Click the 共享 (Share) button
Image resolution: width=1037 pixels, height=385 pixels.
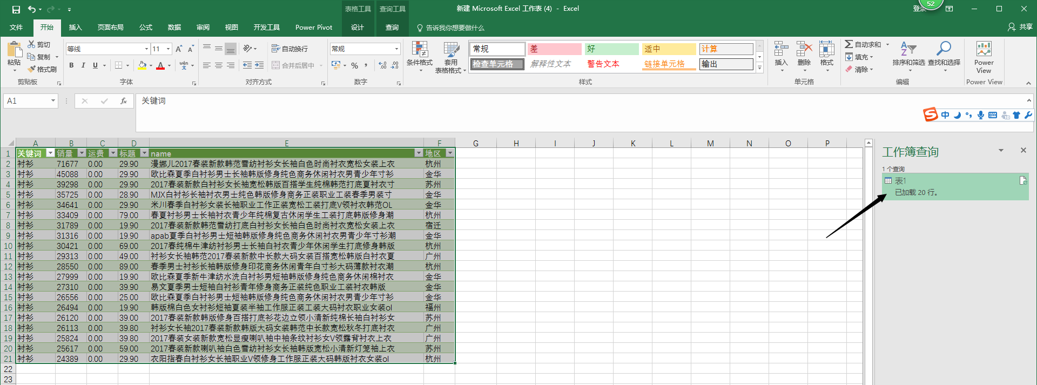coord(1020,27)
